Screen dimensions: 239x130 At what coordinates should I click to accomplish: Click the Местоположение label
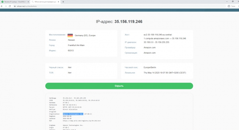point(57,35)
